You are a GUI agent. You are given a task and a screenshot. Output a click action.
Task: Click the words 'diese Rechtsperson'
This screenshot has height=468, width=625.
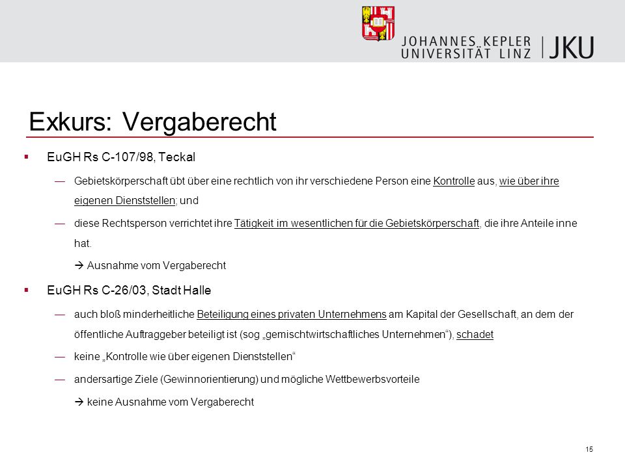[x=120, y=223]
